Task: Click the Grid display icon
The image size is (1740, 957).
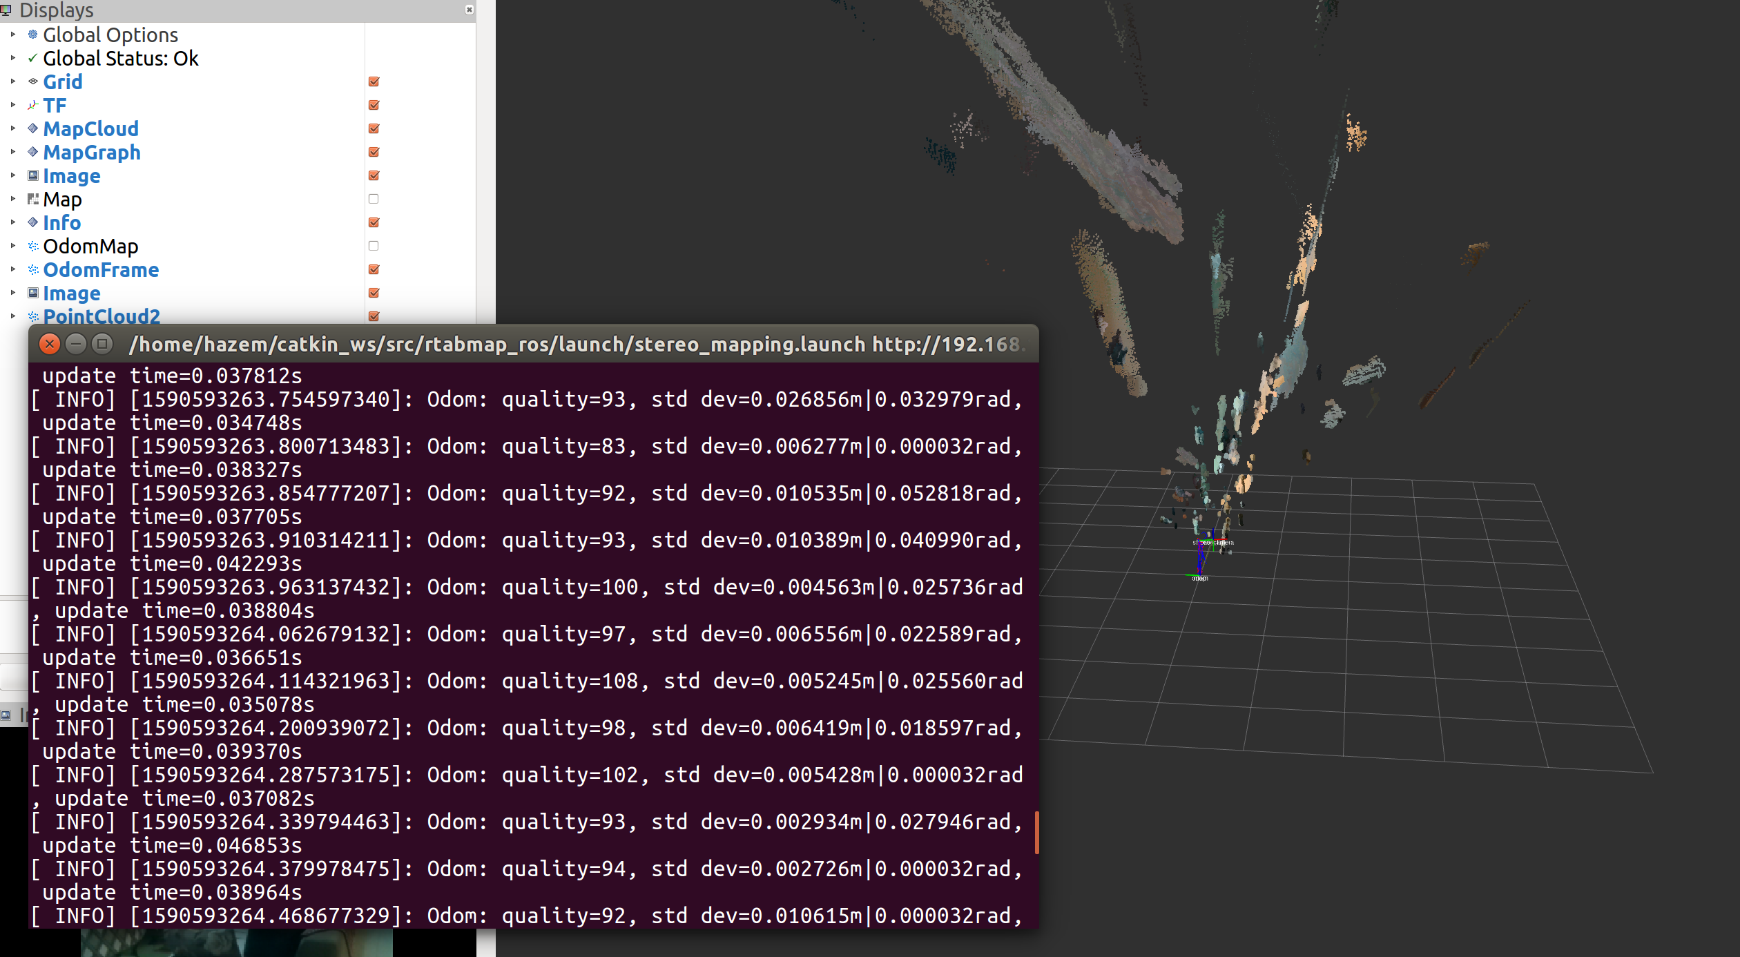Action: click(x=32, y=81)
